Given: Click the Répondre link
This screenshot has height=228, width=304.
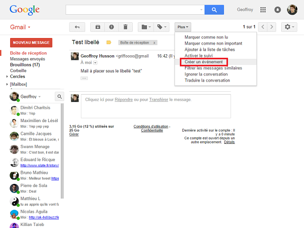Looking at the screenshot, I should (124, 99).
